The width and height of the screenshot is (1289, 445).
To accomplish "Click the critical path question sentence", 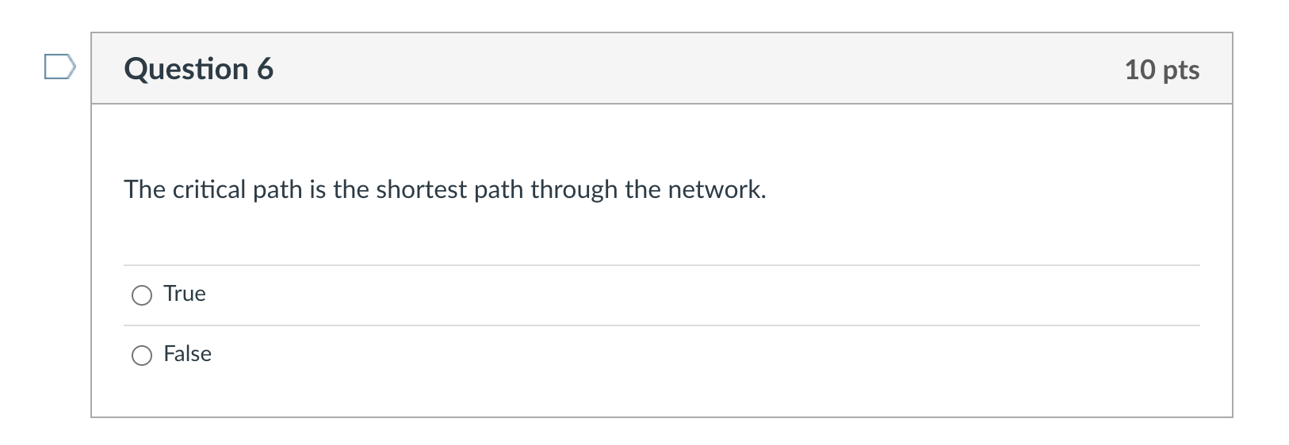I will (x=445, y=190).
